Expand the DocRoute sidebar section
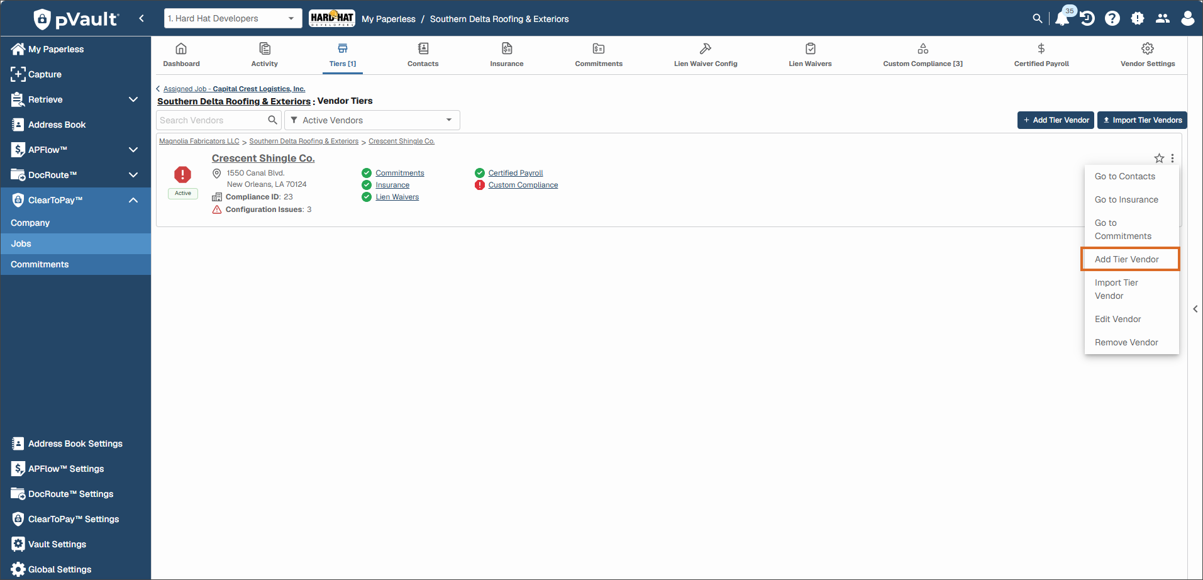 (x=133, y=175)
